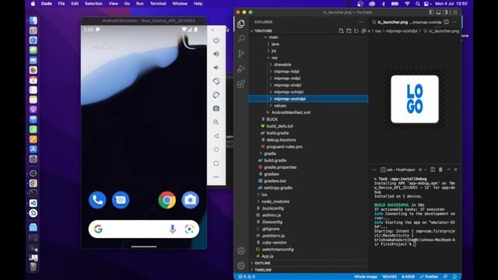Open the Extensions view in VS Code
The image size is (498, 280).
(241, 84)
